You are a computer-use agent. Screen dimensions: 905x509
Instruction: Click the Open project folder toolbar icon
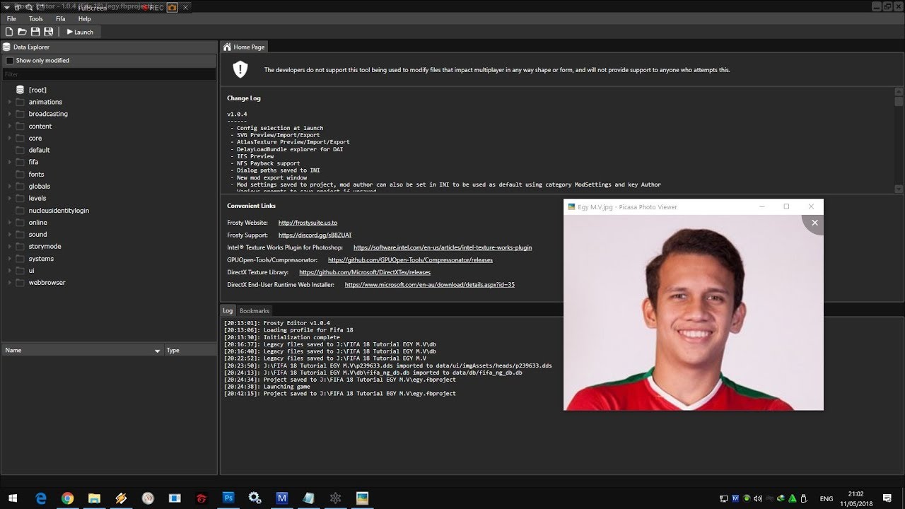point(22,32)
